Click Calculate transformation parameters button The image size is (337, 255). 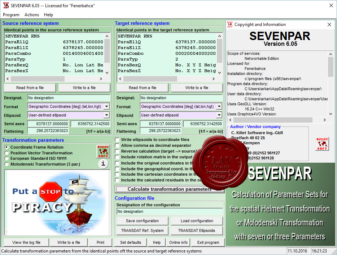tap(170, 189)
